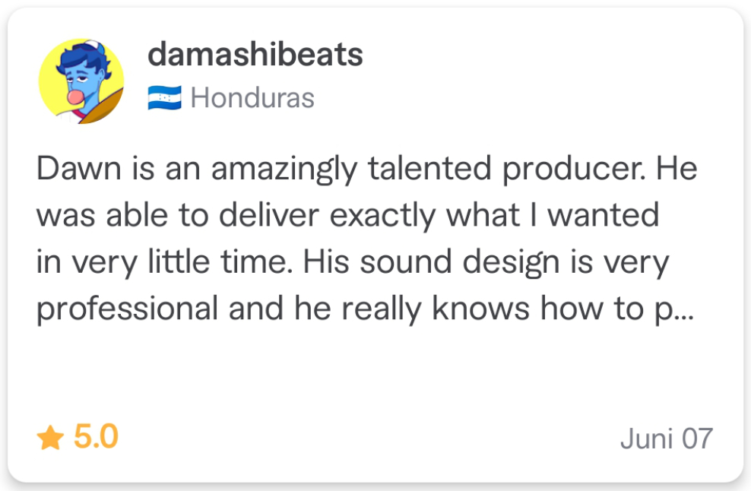The height and width of the screenshot is (491, 751).
Task: Click the word 'Dawn' in the review
Action: (78, 169)
